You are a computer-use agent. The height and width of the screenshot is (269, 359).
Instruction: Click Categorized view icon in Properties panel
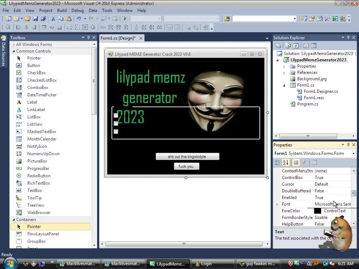(x=278, y=163)
